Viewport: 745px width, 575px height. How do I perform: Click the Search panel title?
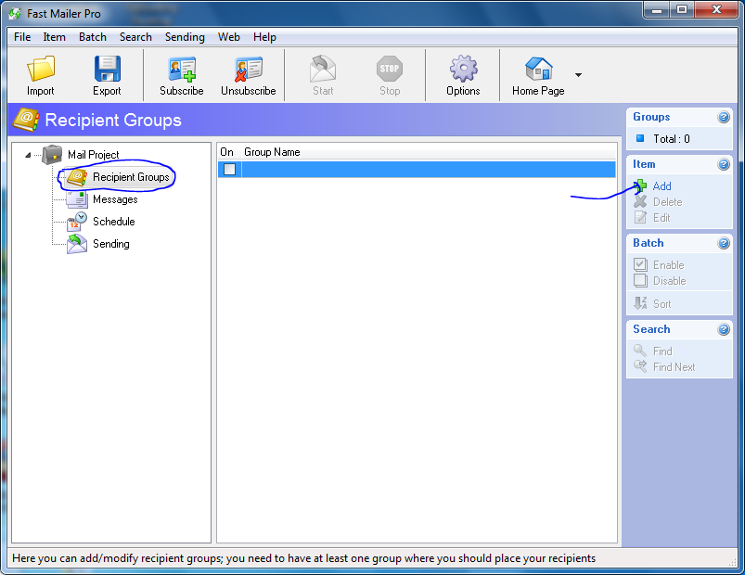point(651,329)
